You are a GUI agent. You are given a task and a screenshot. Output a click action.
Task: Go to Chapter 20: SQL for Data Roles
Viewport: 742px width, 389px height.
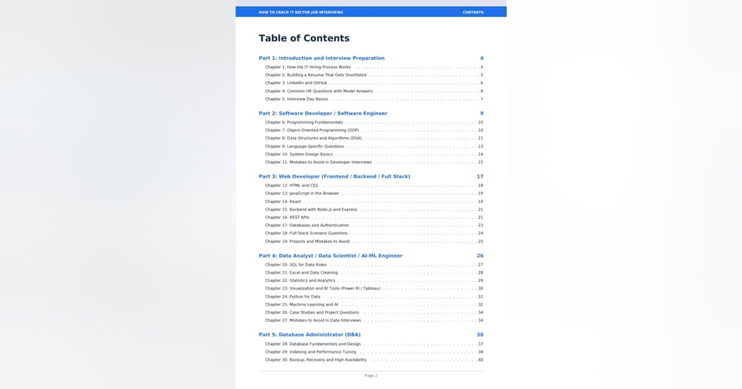click(x=295, y=265)
